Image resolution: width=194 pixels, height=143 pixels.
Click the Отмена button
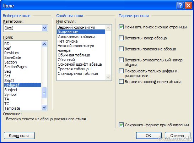tap(178, 136)
